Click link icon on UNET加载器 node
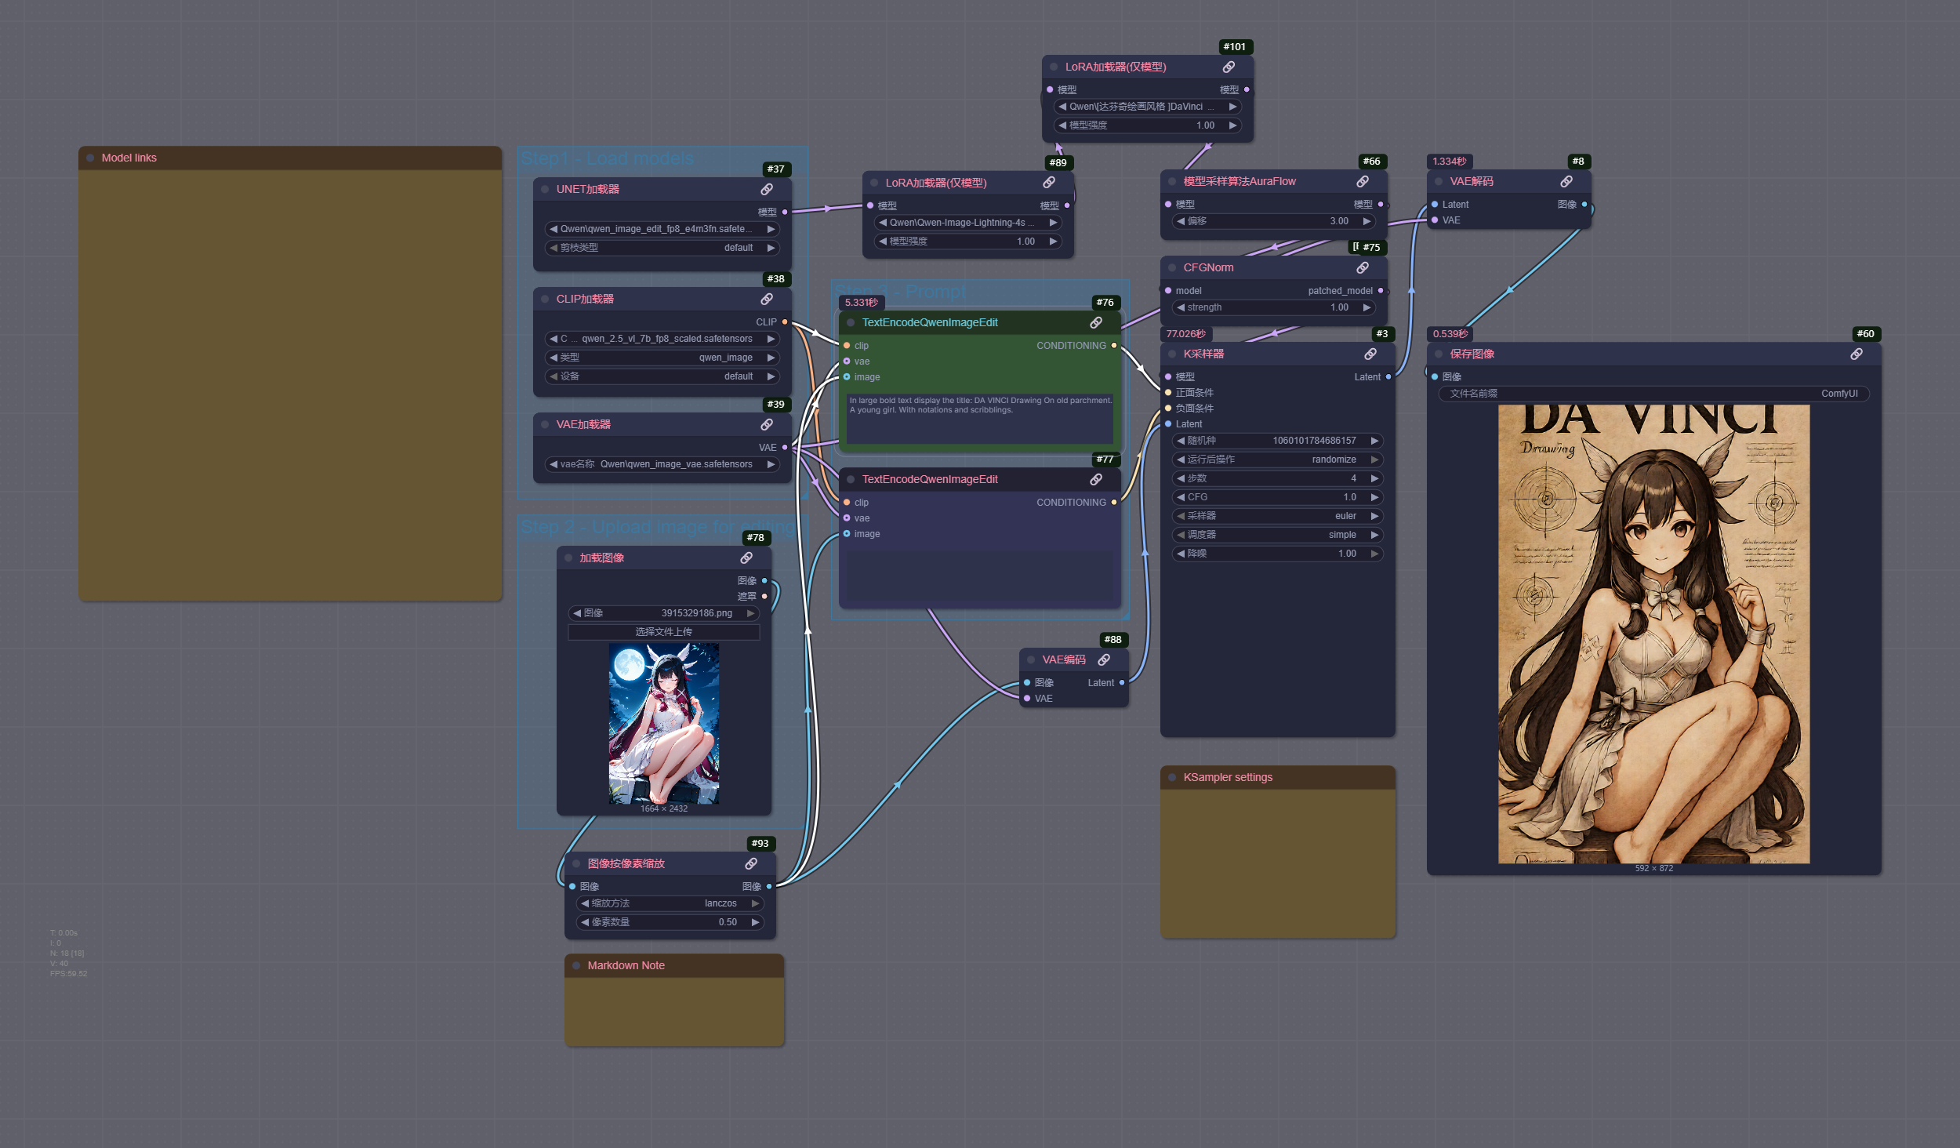This screenshot has height=1148, width=1960. pyautogui.click(x=767, y=189)
